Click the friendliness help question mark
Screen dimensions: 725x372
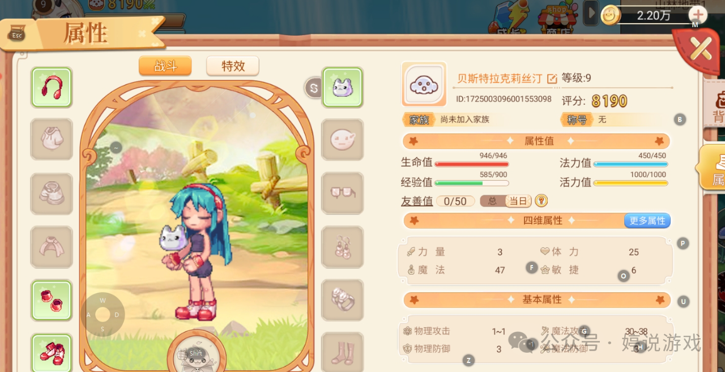click(541, 200)
